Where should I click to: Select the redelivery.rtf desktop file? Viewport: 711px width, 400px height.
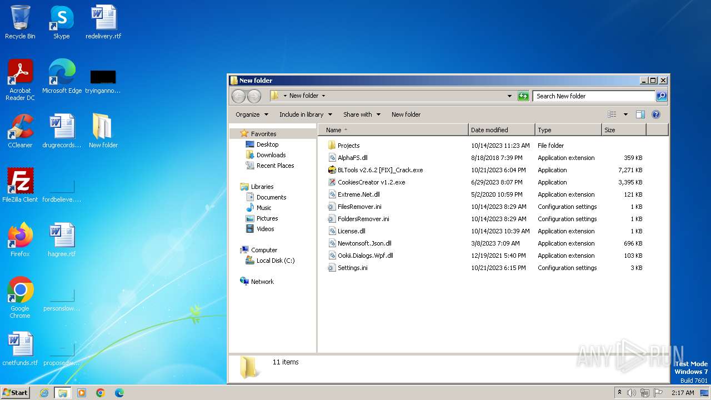pos(103,22)
